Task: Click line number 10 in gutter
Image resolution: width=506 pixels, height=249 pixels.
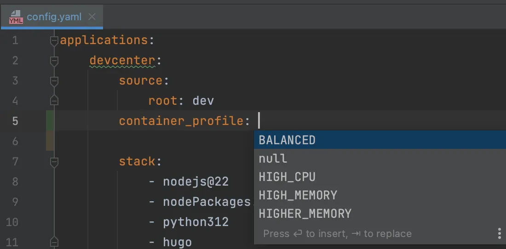Action: (x=12, y=222)
